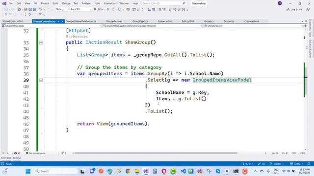The height and width of the screenshot is (176, 314).
Task: Click the Undo arrow icon
Action: pyautogui.click(x=41, y=9)
